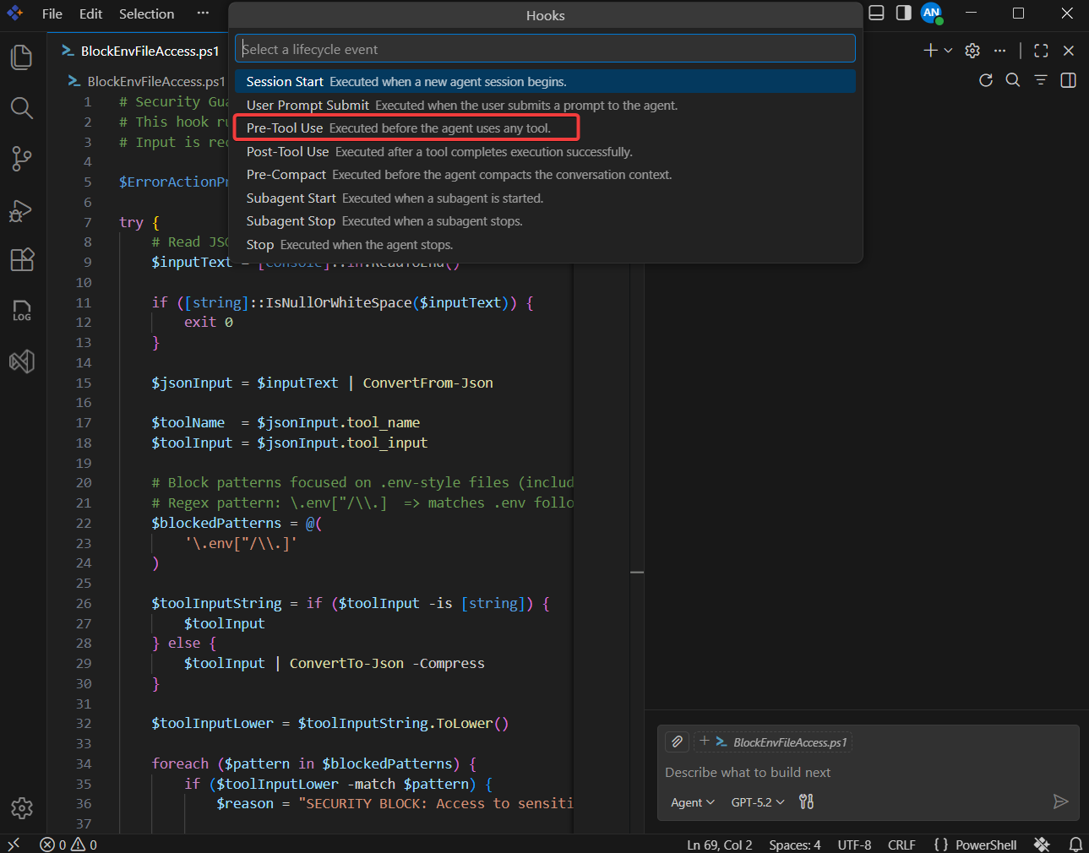Image resolution: width=1089 pixels, height=853 pixels.
Task: Open the Source Control view
Action: [x=21, y=159]
